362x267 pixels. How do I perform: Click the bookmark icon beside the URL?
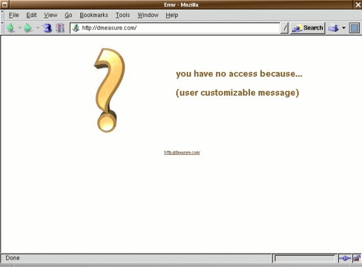click(x=76, y=28)
